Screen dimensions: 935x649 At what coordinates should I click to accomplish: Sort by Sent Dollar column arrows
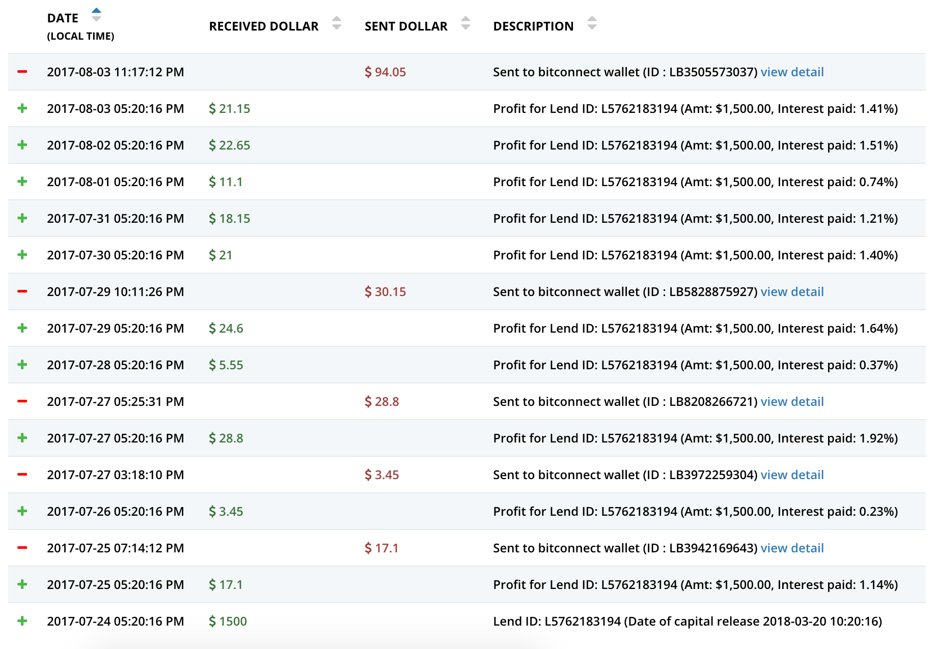pos(465,23)
